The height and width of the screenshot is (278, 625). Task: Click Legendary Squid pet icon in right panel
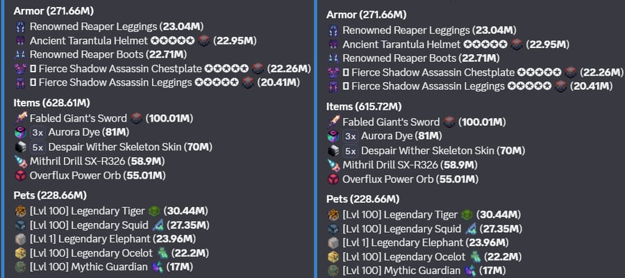click(x=333, y=229)
